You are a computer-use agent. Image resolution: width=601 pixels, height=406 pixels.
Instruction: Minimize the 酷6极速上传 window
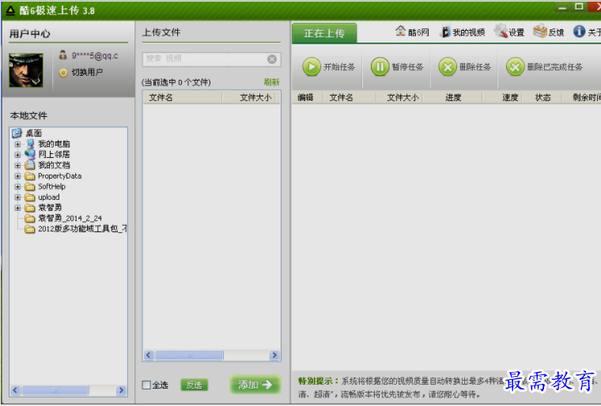click(563, 7)
